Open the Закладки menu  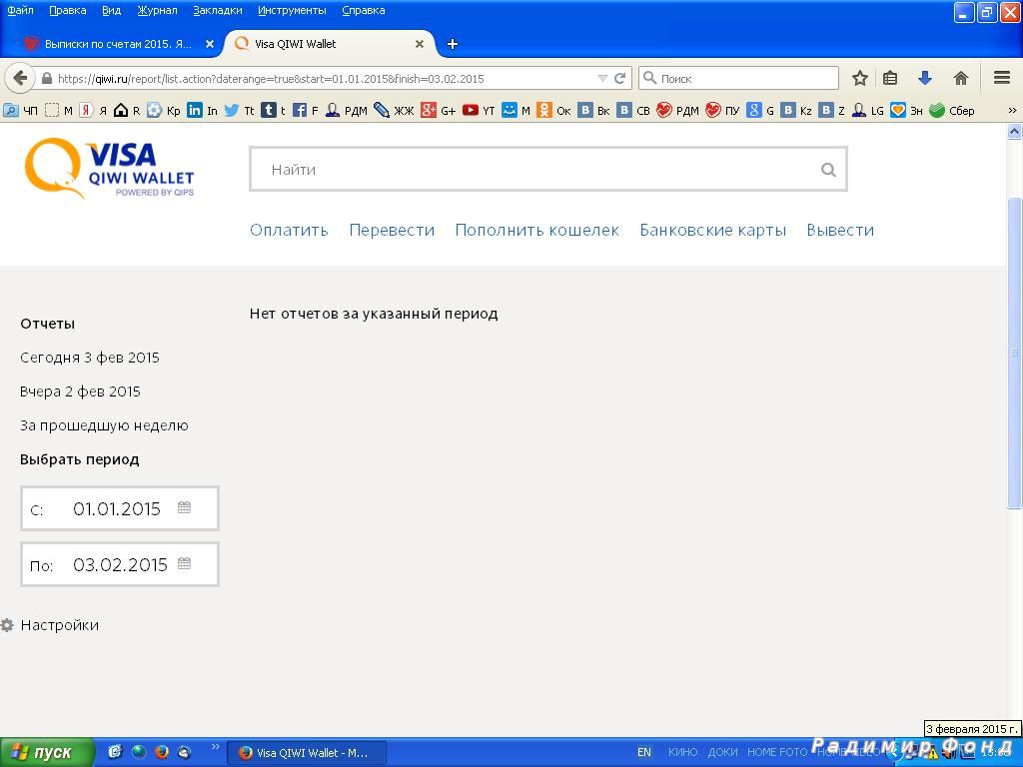pyautogui.click(x=217, y=10)
